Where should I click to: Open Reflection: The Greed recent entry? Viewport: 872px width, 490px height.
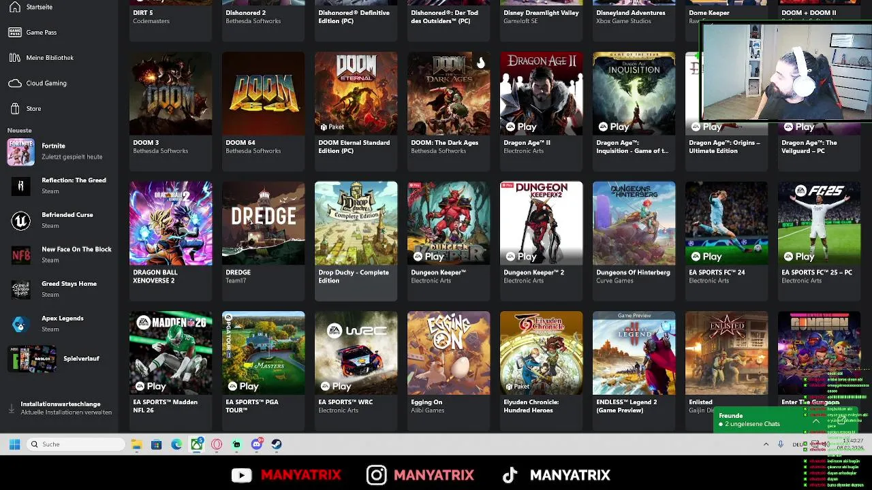pyautogui.click(x=59, y=186)
